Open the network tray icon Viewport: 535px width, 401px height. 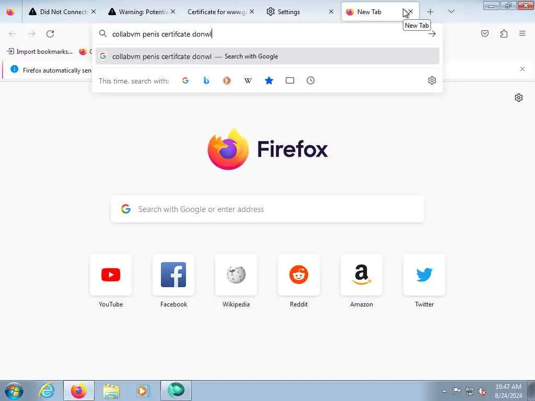[470, 391]
